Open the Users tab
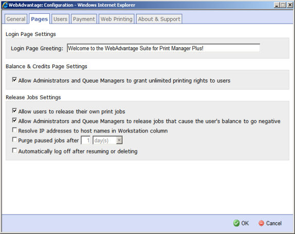The image size is (295, 234). [x=61, y=19]
